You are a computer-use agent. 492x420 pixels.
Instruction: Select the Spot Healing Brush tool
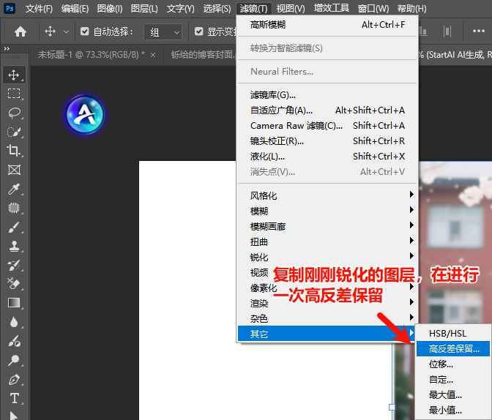14,208
